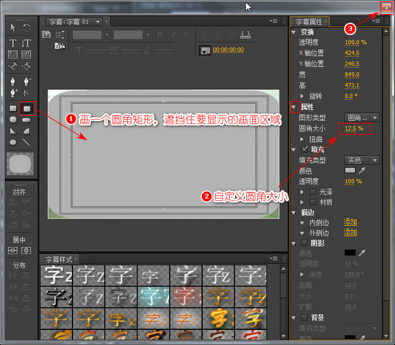Apply the cyan glowing 字 title style
This screenshot has height=345, width=395.
[153, 297]
